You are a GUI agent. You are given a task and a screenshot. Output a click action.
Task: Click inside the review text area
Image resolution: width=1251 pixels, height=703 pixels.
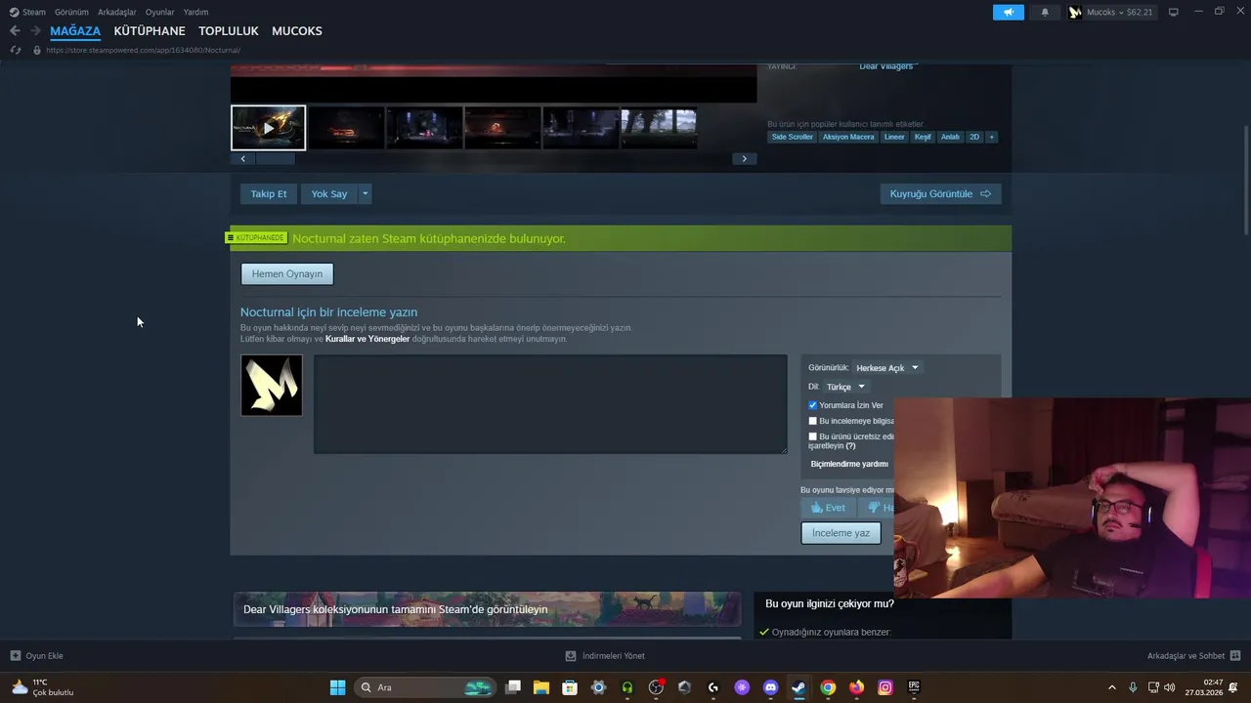click(550, 404)
